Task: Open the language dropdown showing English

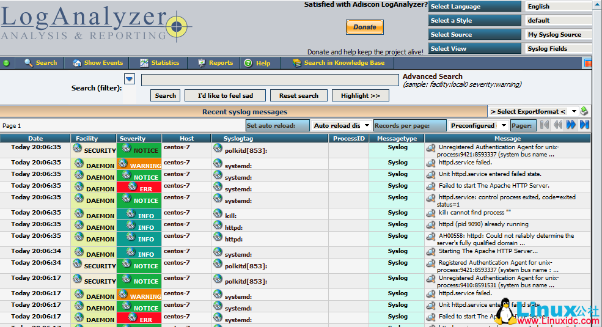Action: (x=559, y=7)
